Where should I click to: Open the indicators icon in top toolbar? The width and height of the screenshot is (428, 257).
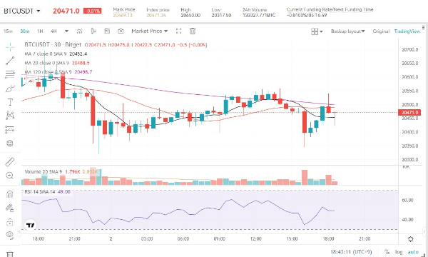click(x=79, y=31)
